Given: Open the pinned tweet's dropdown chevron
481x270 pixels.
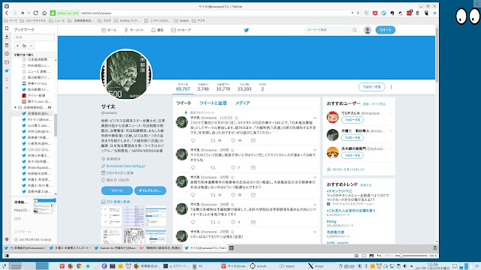Looking at the screenshot, I should pos(315,118).
